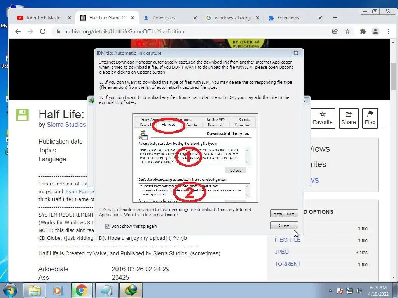Click the address bar URL
Image resolution: width=398 pixels, height=298 pixels.
coord(124,31)
